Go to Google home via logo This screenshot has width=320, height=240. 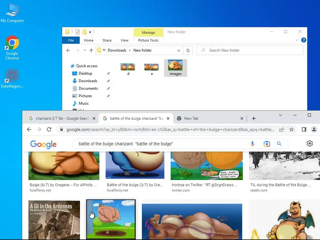pyautogui.click(x=43, y=144)
